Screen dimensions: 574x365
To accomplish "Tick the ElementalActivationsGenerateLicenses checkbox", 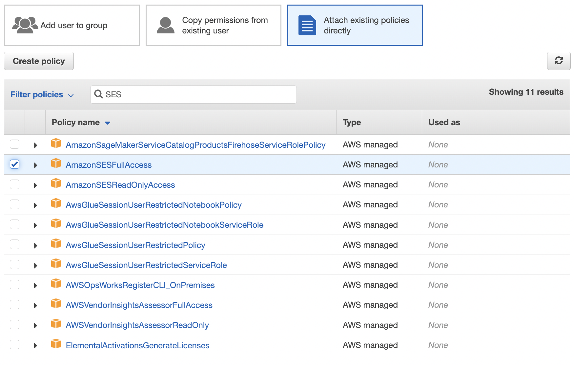I will pyautogui.click(x=14, y=344).
